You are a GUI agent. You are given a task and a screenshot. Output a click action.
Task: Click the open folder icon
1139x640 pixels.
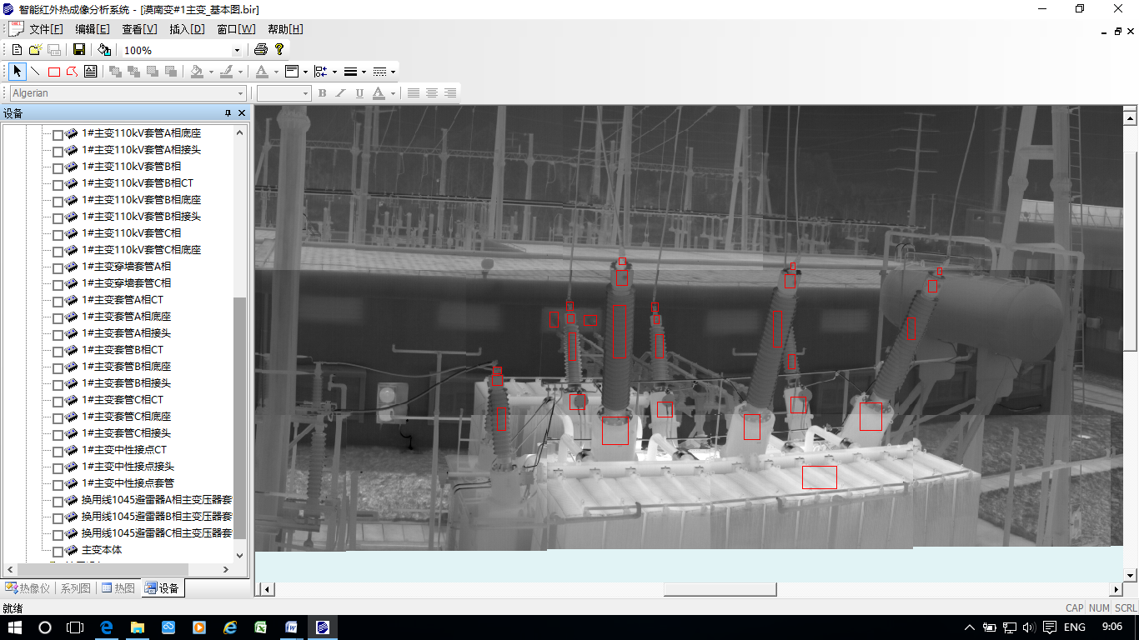(35, 50)
